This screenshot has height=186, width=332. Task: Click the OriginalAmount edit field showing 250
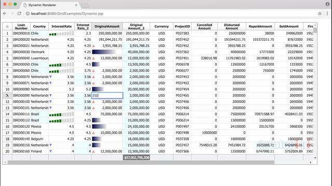click(107, 95)
